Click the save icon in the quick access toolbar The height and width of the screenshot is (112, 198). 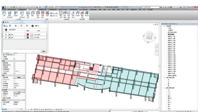tap(14, 7)
